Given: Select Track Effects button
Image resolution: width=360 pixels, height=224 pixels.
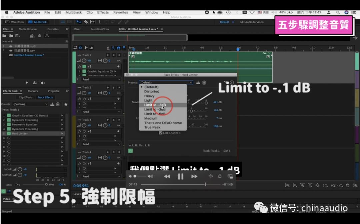Looking at the screenshot, I should click(x=45, y=98).
